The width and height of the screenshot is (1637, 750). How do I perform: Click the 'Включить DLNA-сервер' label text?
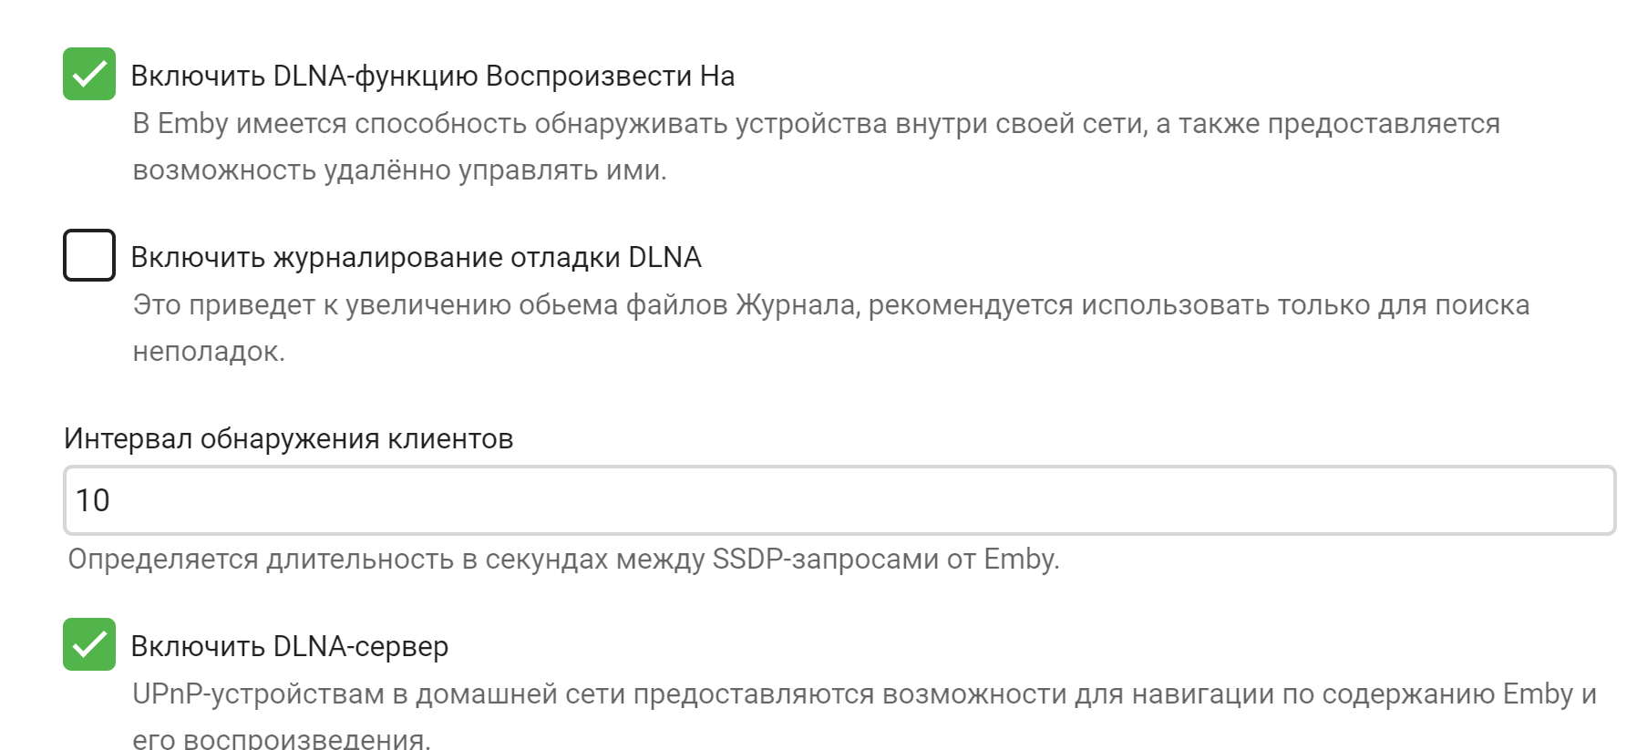pyautogui.click(x=289, y=646)
